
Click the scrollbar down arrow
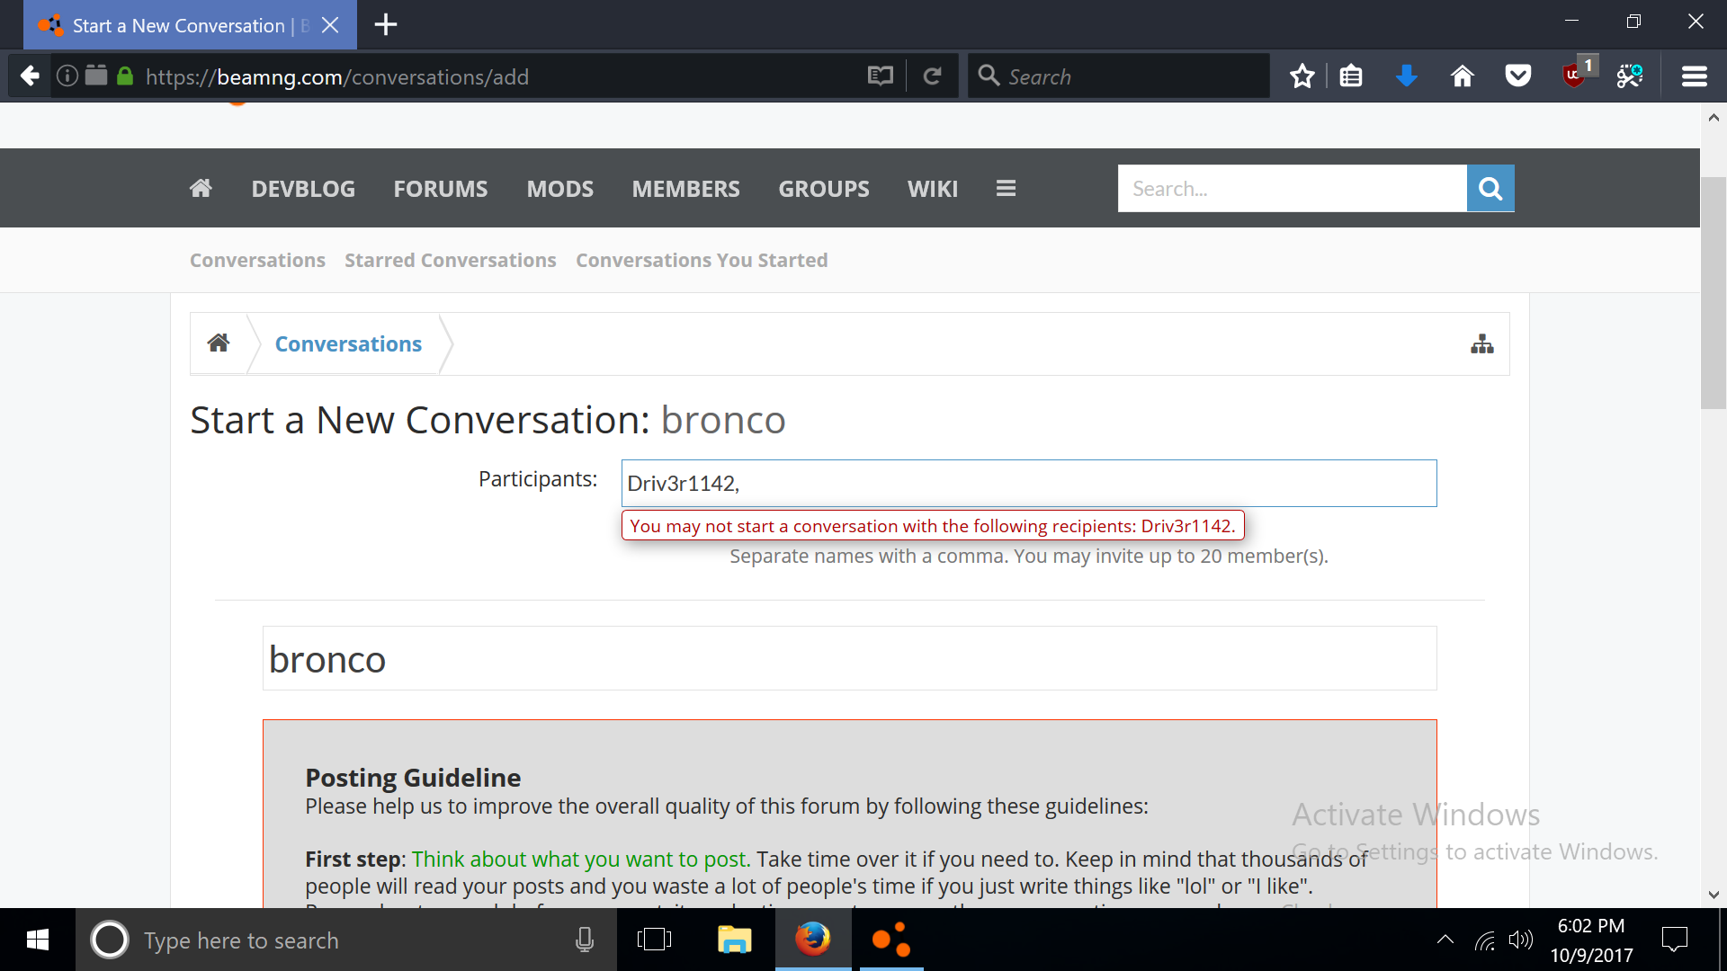coord(1713,895)
